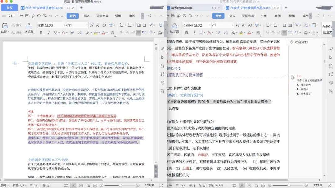Toggle Bold in the left 刑法 window
This screenshot has width=335, height=188.
tap(41, 33)
